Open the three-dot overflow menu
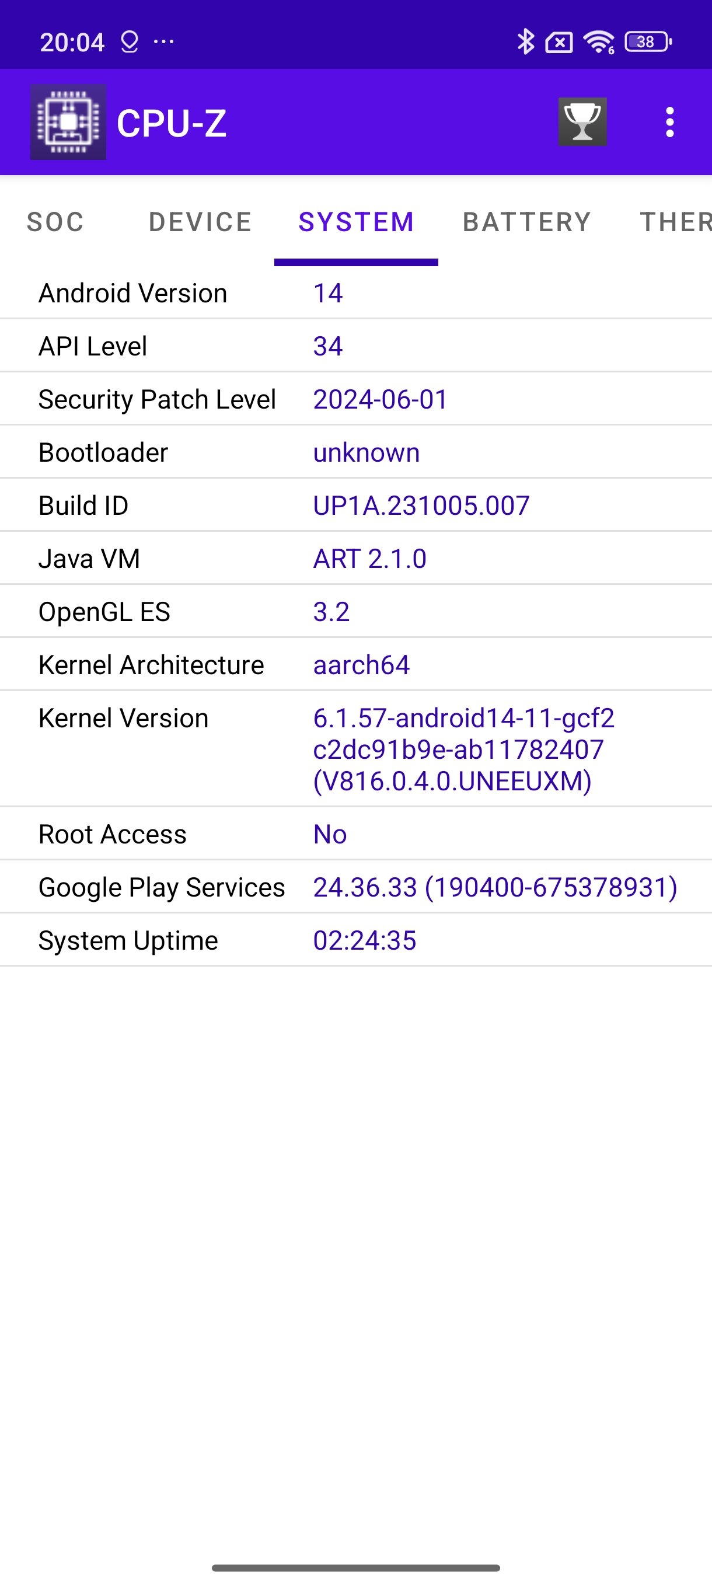The width and height of the screenshot is (712, 1583). tap(669, 123)
